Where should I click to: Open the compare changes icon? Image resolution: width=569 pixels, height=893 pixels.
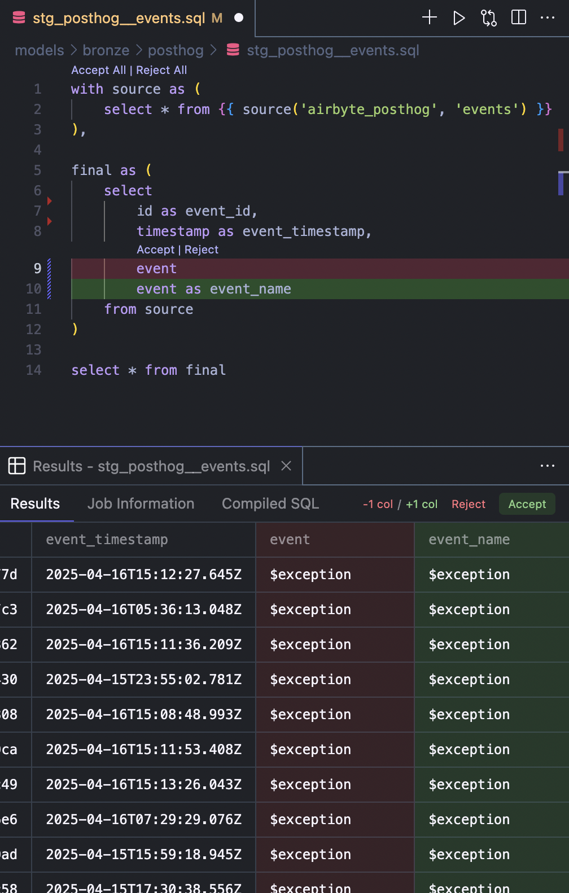(489, 18)
